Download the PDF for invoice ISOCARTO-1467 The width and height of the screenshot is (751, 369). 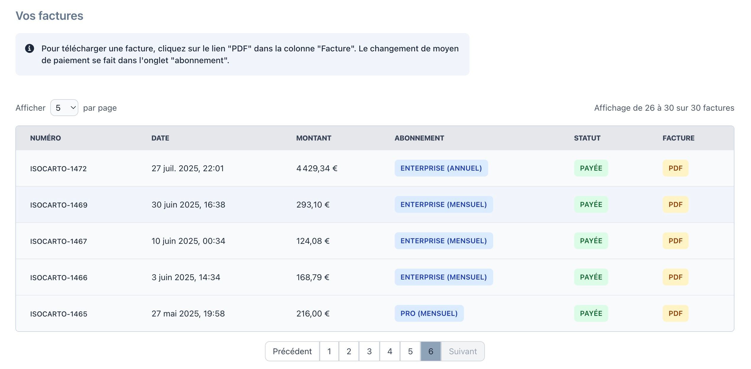coord(676,241)
